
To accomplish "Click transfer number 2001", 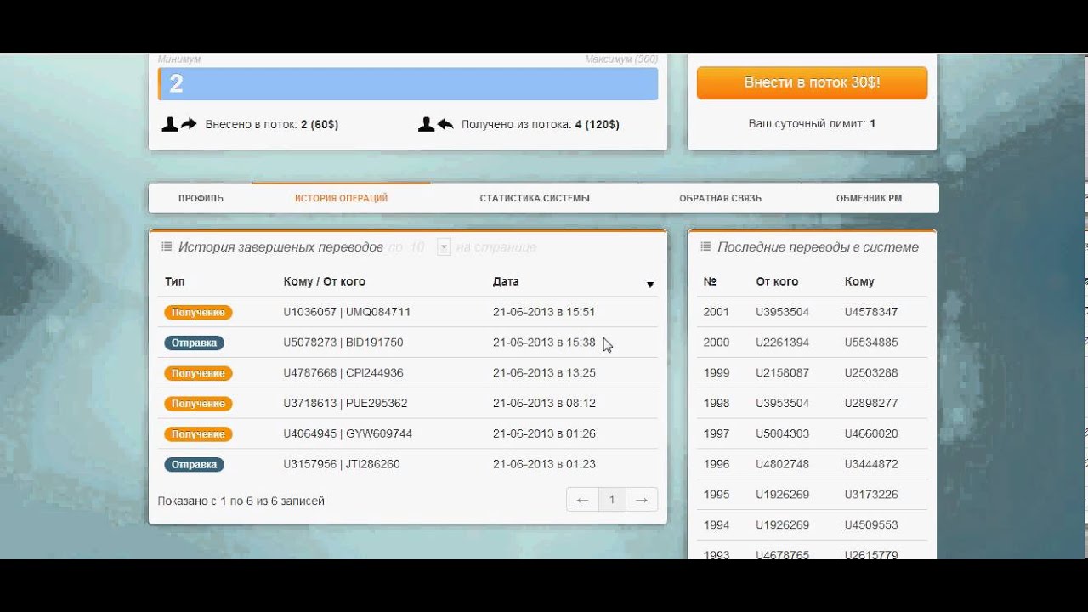I will coord(717,312).
